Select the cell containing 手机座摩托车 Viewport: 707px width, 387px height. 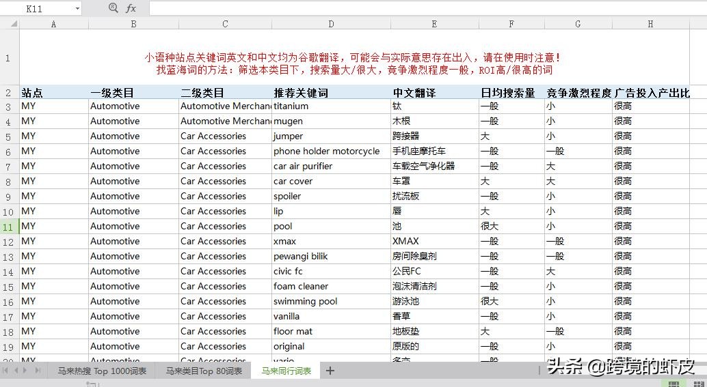point(434,152)
